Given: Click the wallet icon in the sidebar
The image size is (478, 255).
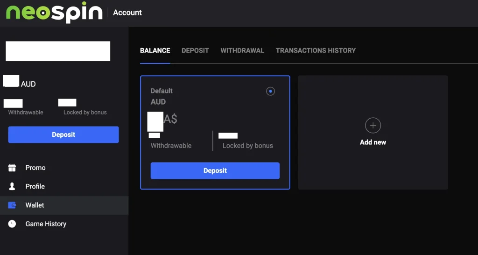Looking at the screenshot, I should click(12, 205).
